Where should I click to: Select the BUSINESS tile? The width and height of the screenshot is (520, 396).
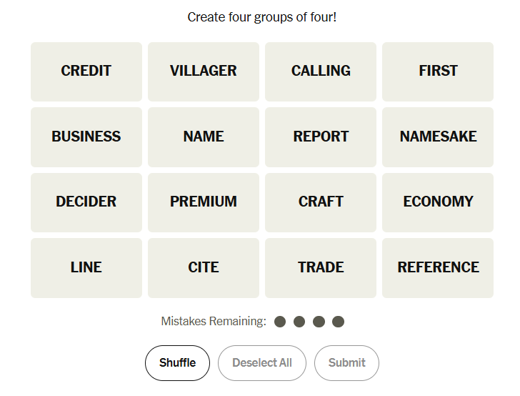86,137
